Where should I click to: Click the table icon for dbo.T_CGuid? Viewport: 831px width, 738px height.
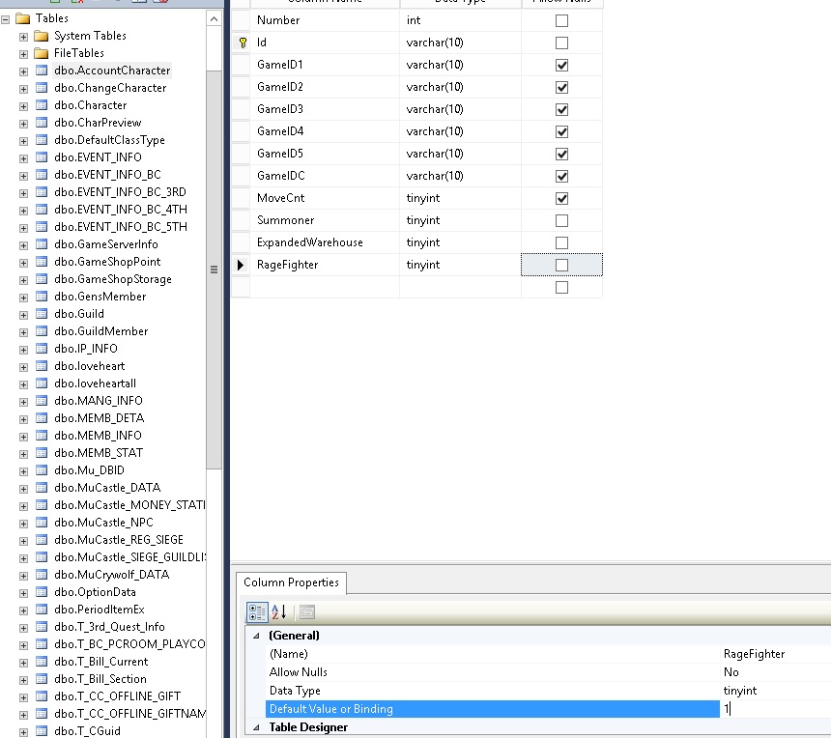pos(42,730)
